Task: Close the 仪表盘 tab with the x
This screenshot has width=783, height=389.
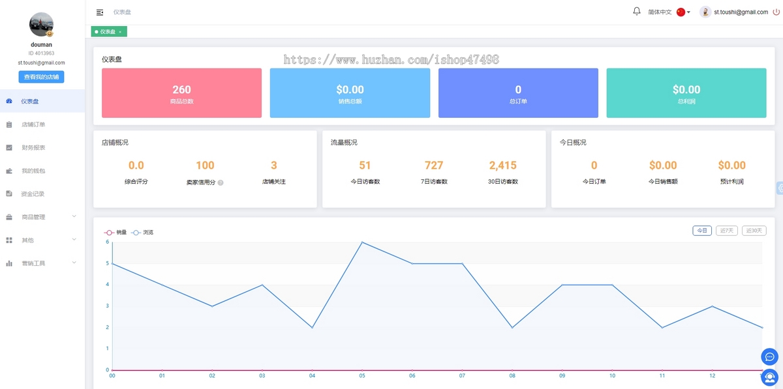Action: pyautogui.click(x=120, y=32)
